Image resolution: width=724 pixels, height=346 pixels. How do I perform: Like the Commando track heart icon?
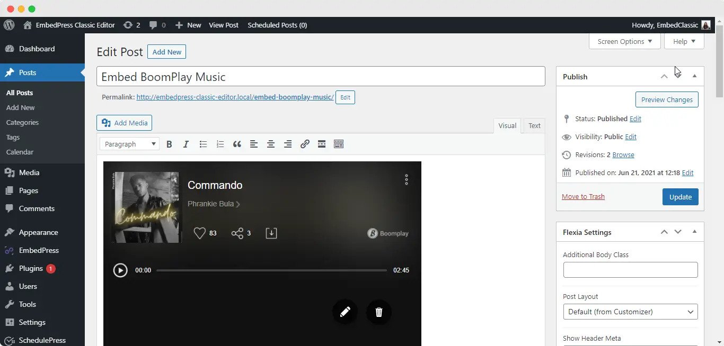pos(199,233)
